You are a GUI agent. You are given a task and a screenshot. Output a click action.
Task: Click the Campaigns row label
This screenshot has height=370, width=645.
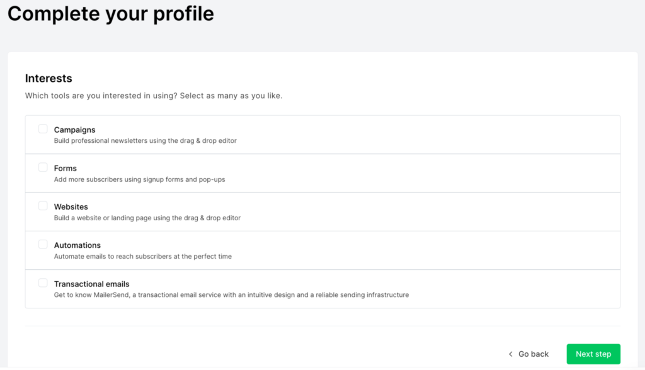click(74, 130)
